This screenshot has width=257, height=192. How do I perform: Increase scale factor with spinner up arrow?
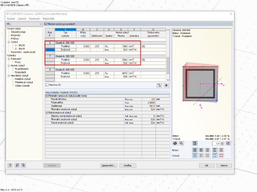click(222, 142)
